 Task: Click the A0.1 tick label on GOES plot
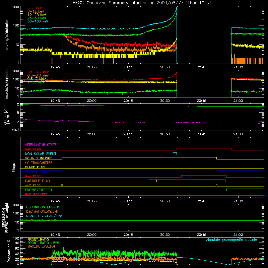[15, 130]
